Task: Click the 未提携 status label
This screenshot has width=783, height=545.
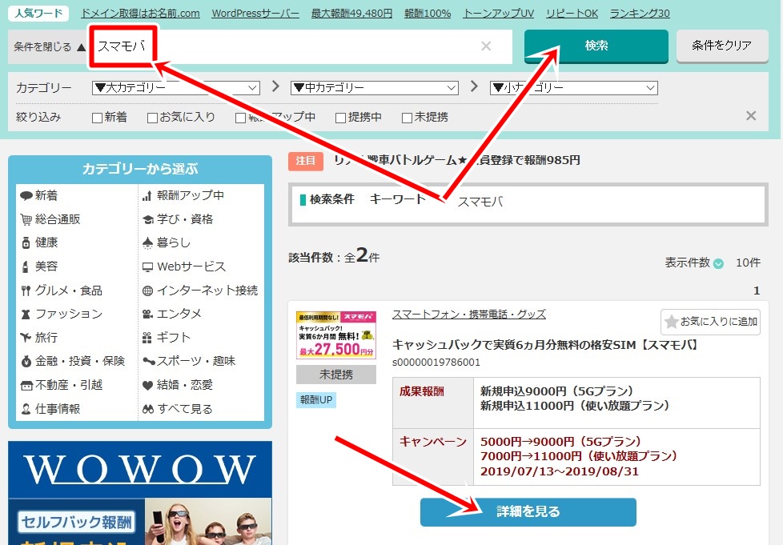Action: (336, 375)
